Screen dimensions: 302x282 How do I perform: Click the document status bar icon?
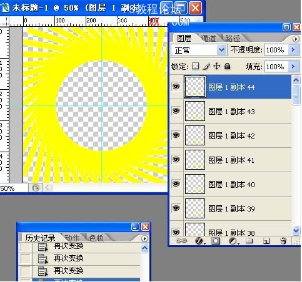pyautogui.click(x=35, y=188)
